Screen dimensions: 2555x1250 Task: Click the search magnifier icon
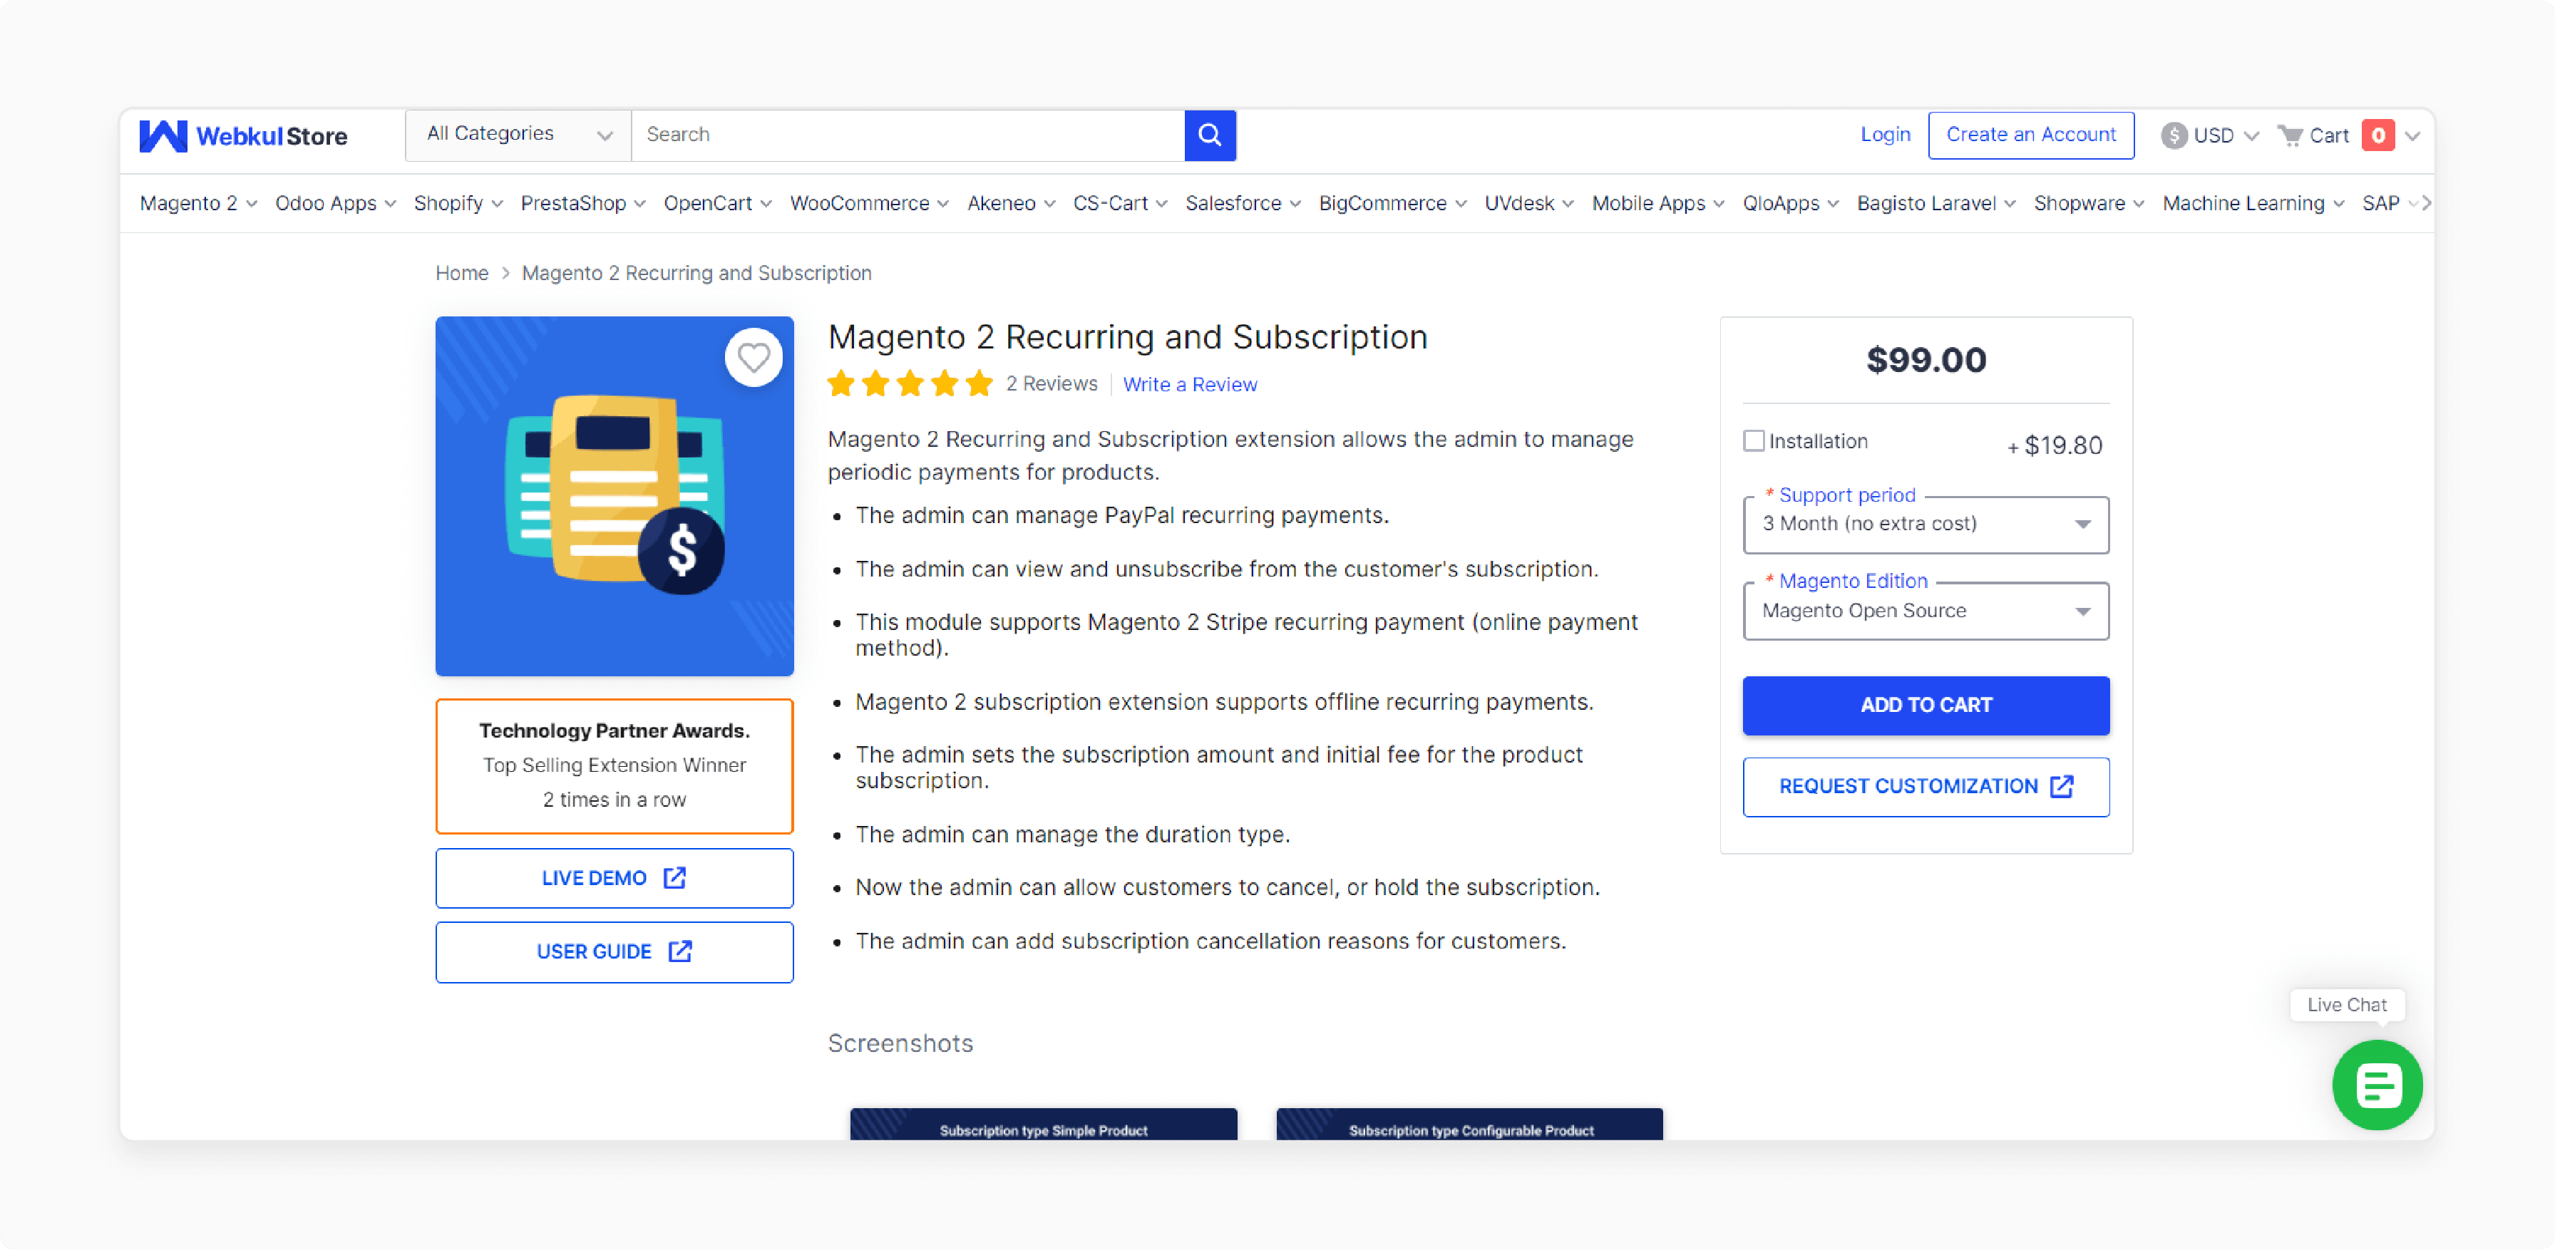1210,135
